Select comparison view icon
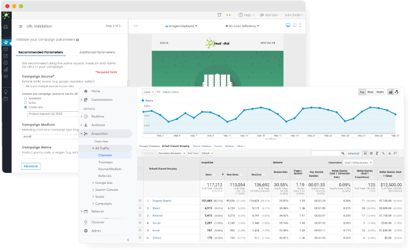 point(383,153)
